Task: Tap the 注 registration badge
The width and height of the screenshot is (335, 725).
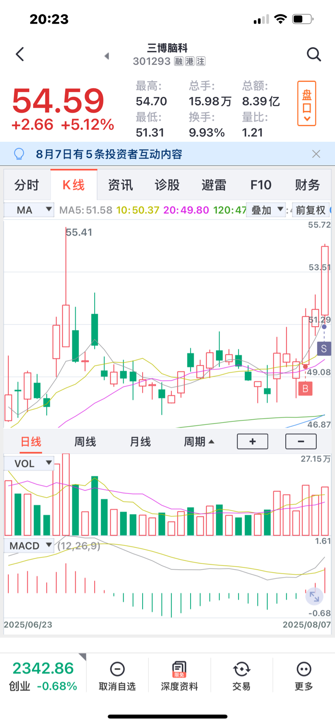Action: pyautogui.click(x=201, y=61)
